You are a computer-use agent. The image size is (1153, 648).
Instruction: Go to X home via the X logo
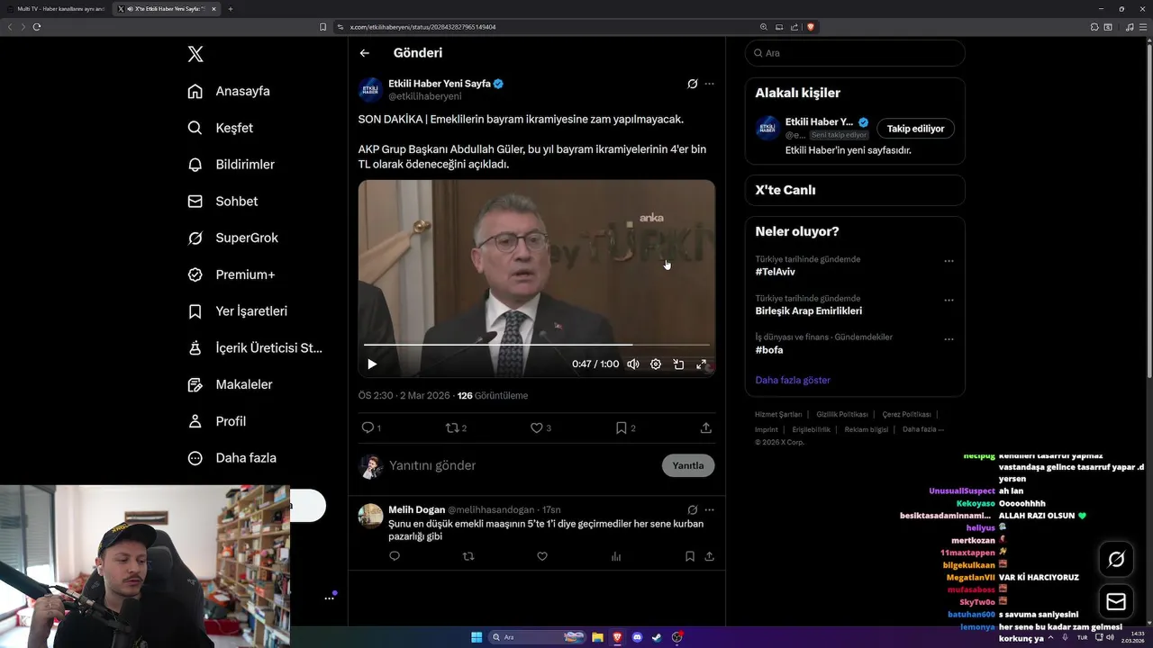(x=195, y=54)
